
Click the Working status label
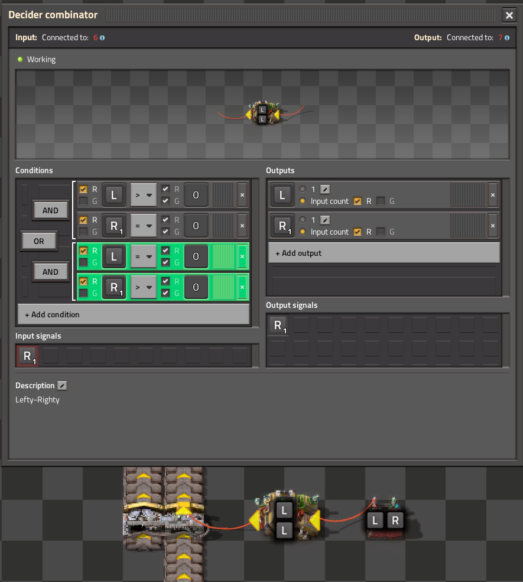(x=41, y=60)
